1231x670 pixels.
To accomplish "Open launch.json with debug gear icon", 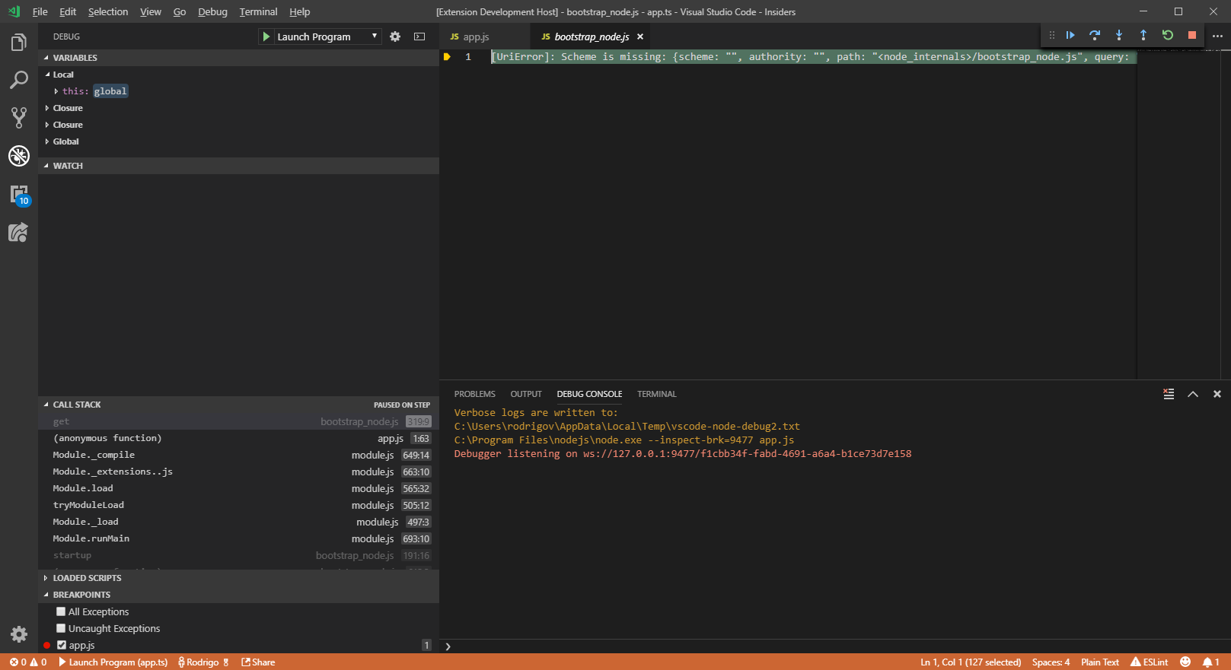I will point(395,37).
